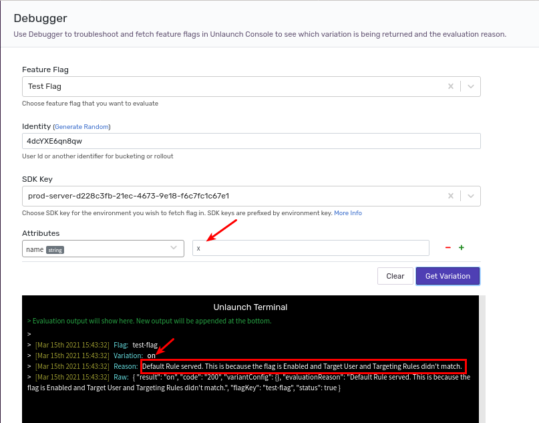Focus the Identity input field
Viewport: 539px width, 423px height.
pos(251,141)
